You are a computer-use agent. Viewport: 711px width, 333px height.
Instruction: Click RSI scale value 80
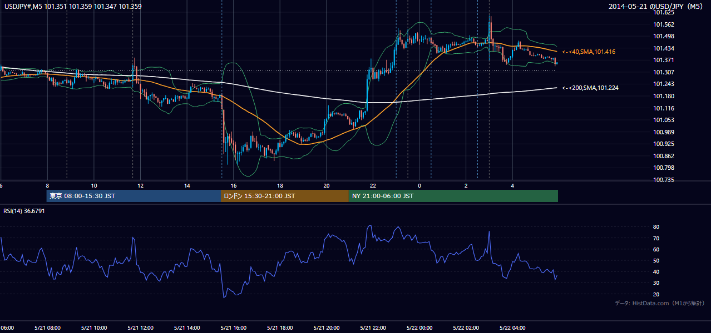click(x=656, y=227)
